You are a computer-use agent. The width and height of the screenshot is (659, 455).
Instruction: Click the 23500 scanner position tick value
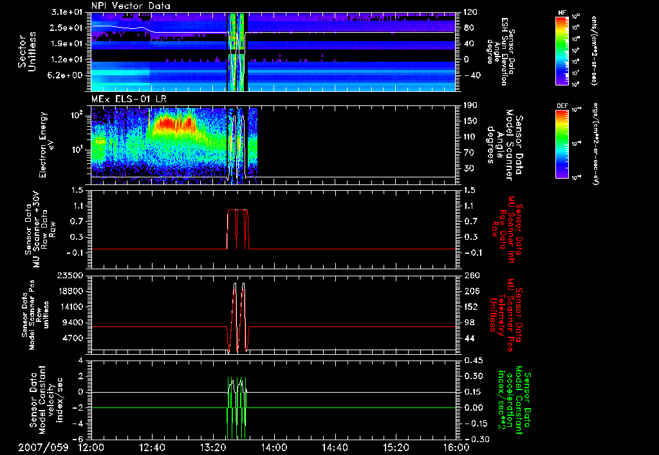pyautogui.click(x=70, y=276)
